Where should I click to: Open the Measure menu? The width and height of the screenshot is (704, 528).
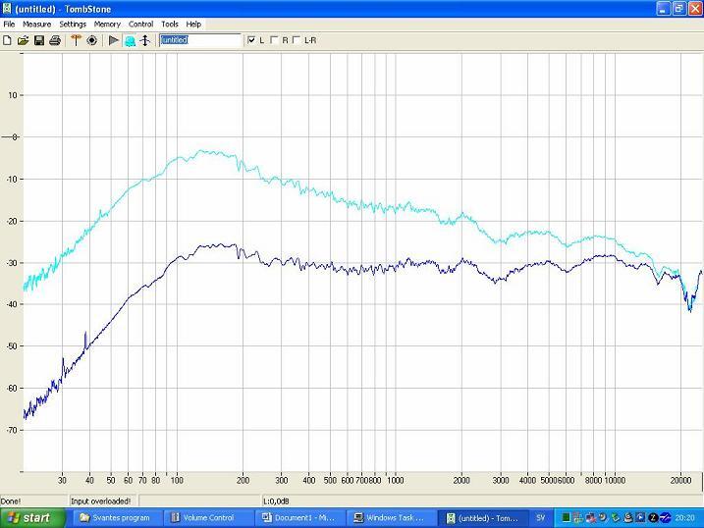coord(36,25)
